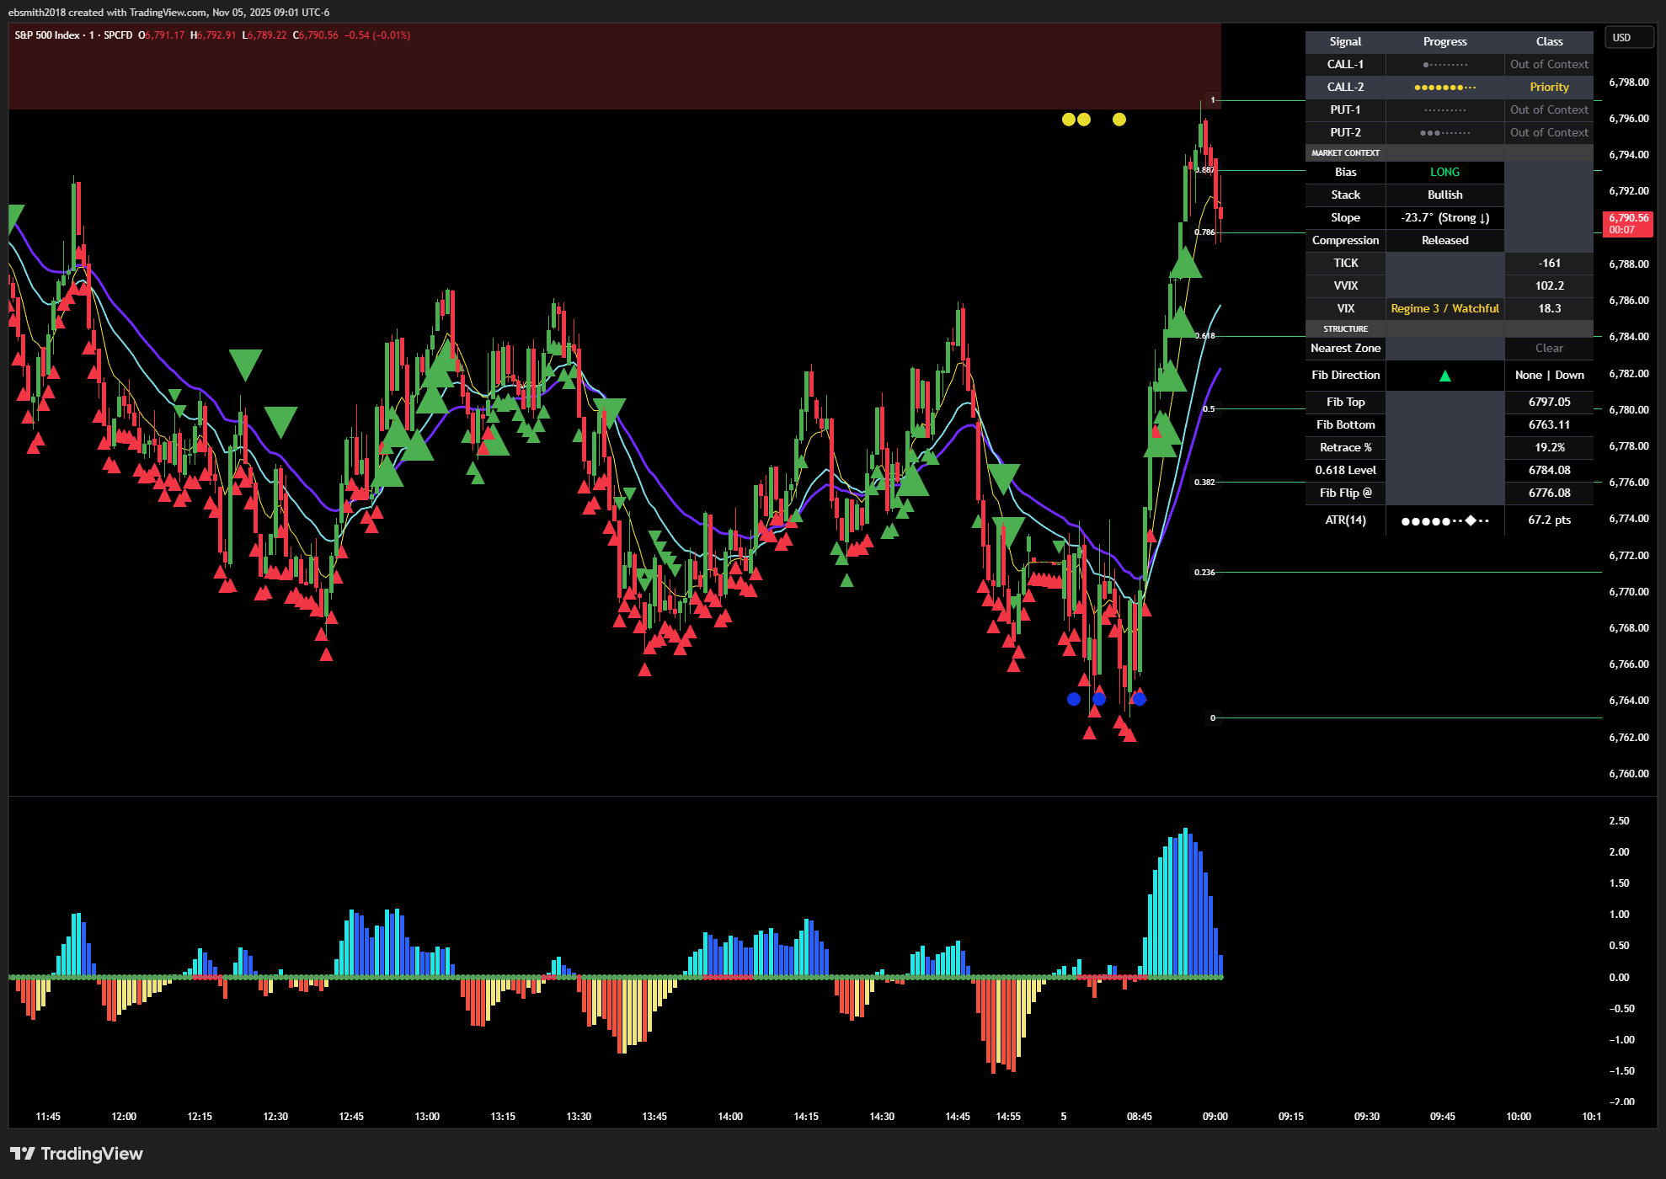Click the LONG bias value

pyautogui.click(x=1444, y=173)
